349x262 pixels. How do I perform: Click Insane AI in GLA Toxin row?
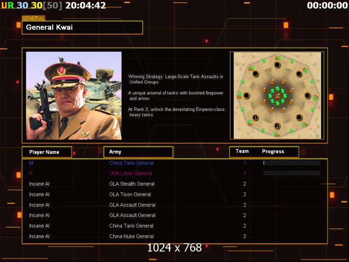tap(39, 194)
